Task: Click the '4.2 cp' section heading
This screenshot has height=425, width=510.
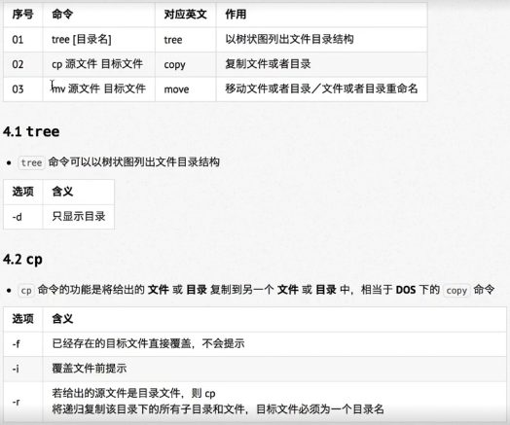Action: tap(22, 260)
